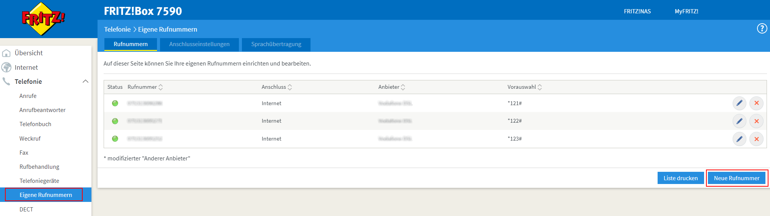This screenshot has height=216, width=770.
Task: Delete the number with preselection *121#
Action: 756,103
